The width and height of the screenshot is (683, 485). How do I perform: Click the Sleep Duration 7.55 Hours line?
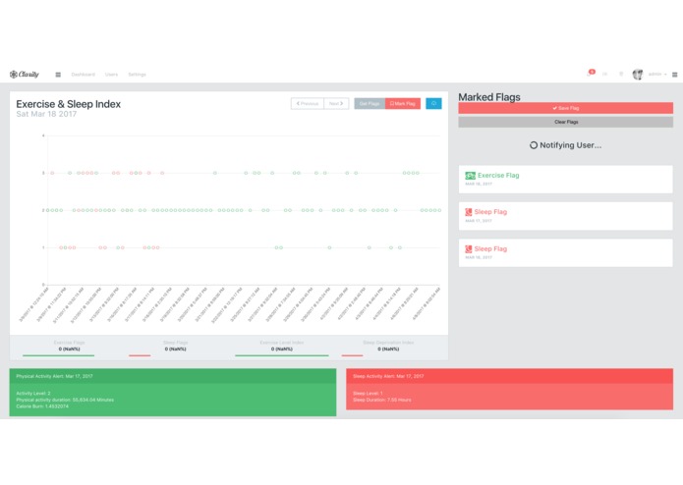pyautogui.click(x=382, y=400)
